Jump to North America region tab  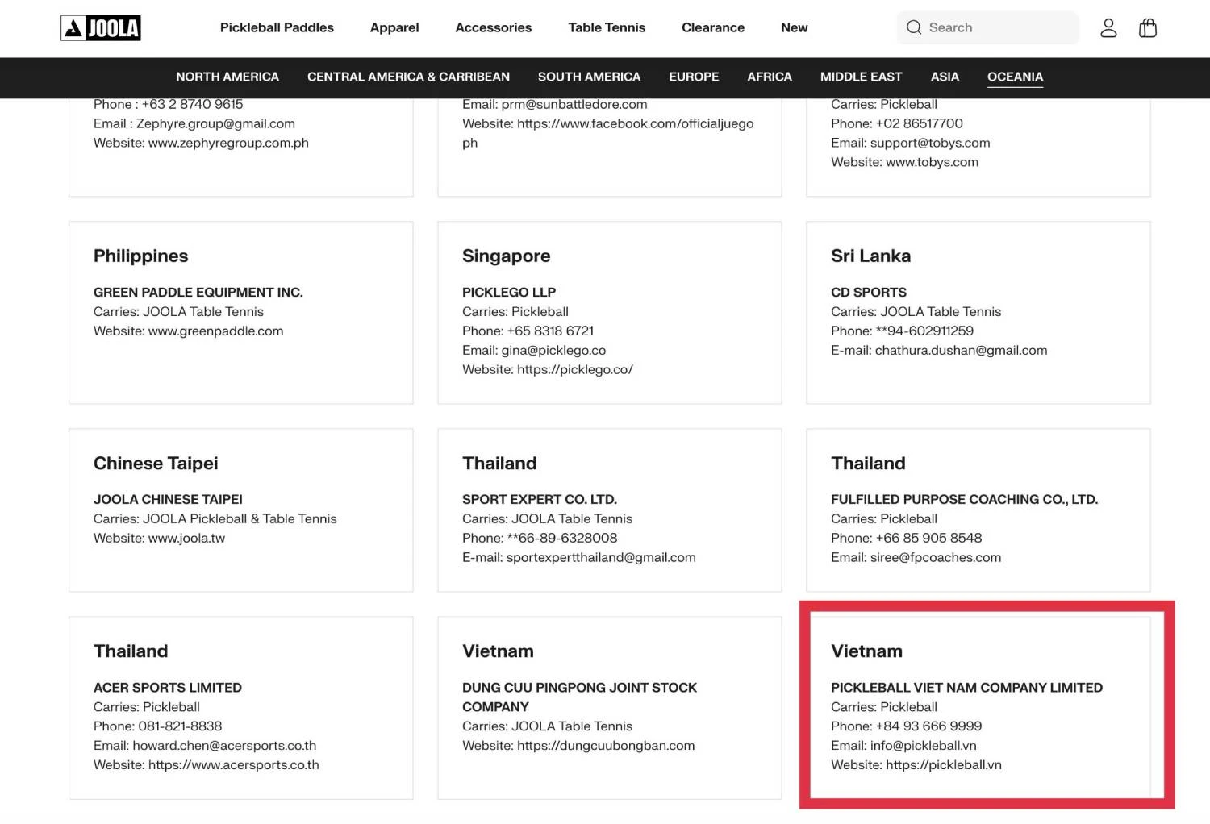pos(227,77)
